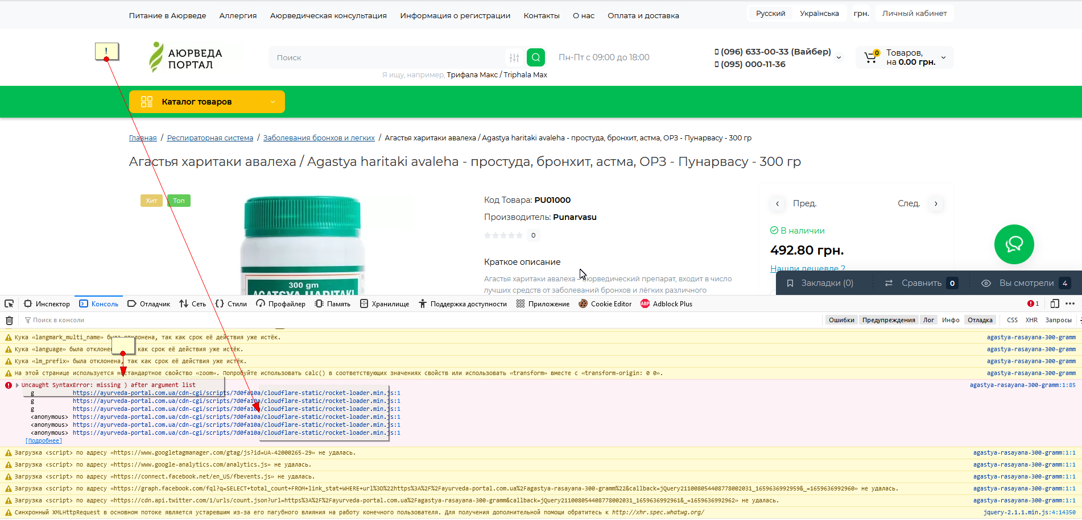Open jquery-2.1.1.min.js:4:14350 source link
Image resolution: width=1082 pixels, height=520 pixels.
pyautogui.click(x=1029, y=513)
